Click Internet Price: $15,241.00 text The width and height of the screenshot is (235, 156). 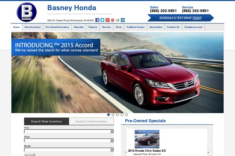[147, 154]
